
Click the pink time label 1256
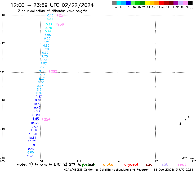tap(60, 24)
